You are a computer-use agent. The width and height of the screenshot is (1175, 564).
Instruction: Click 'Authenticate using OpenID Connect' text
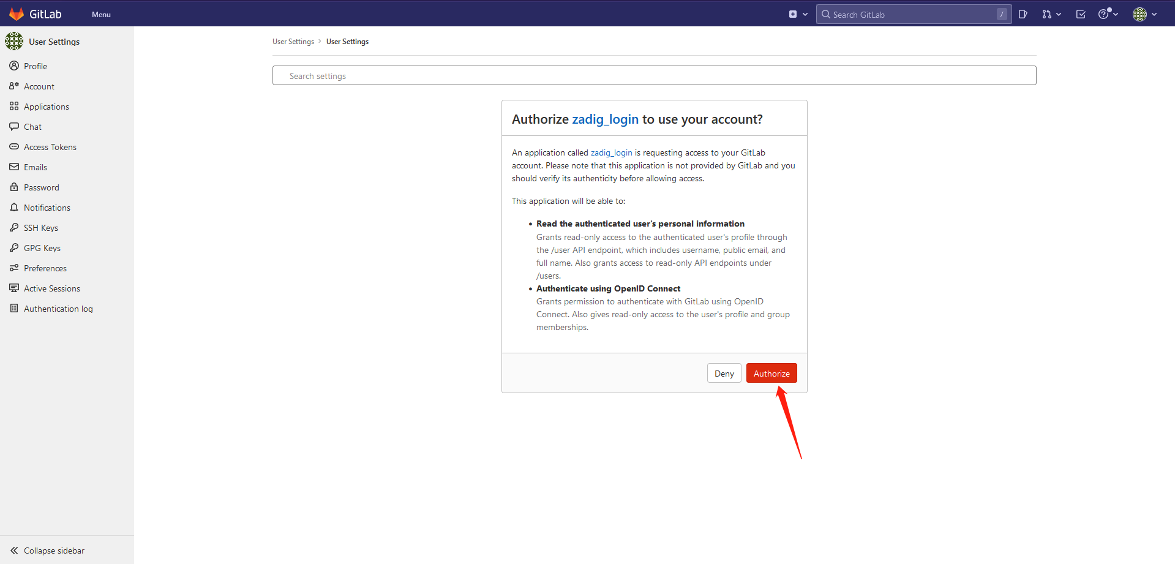pos(608,288)
